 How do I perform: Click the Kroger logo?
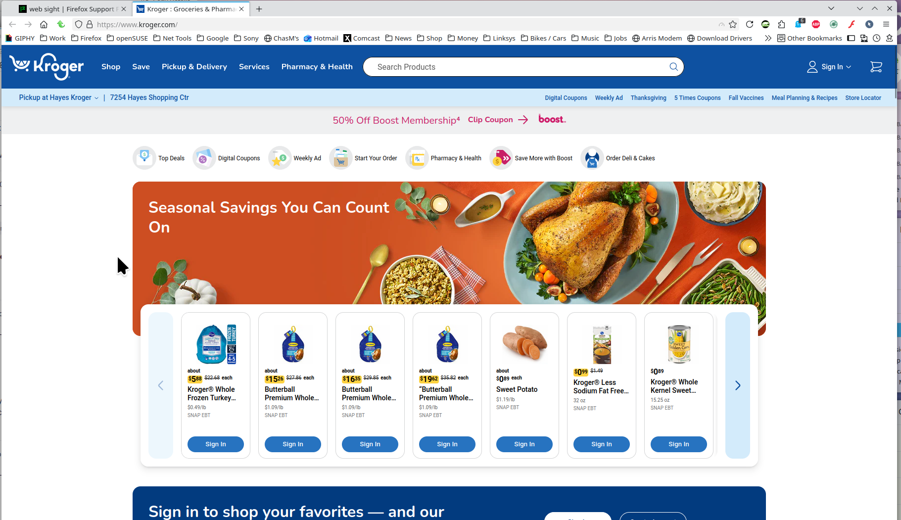click(x=47, y=67)
